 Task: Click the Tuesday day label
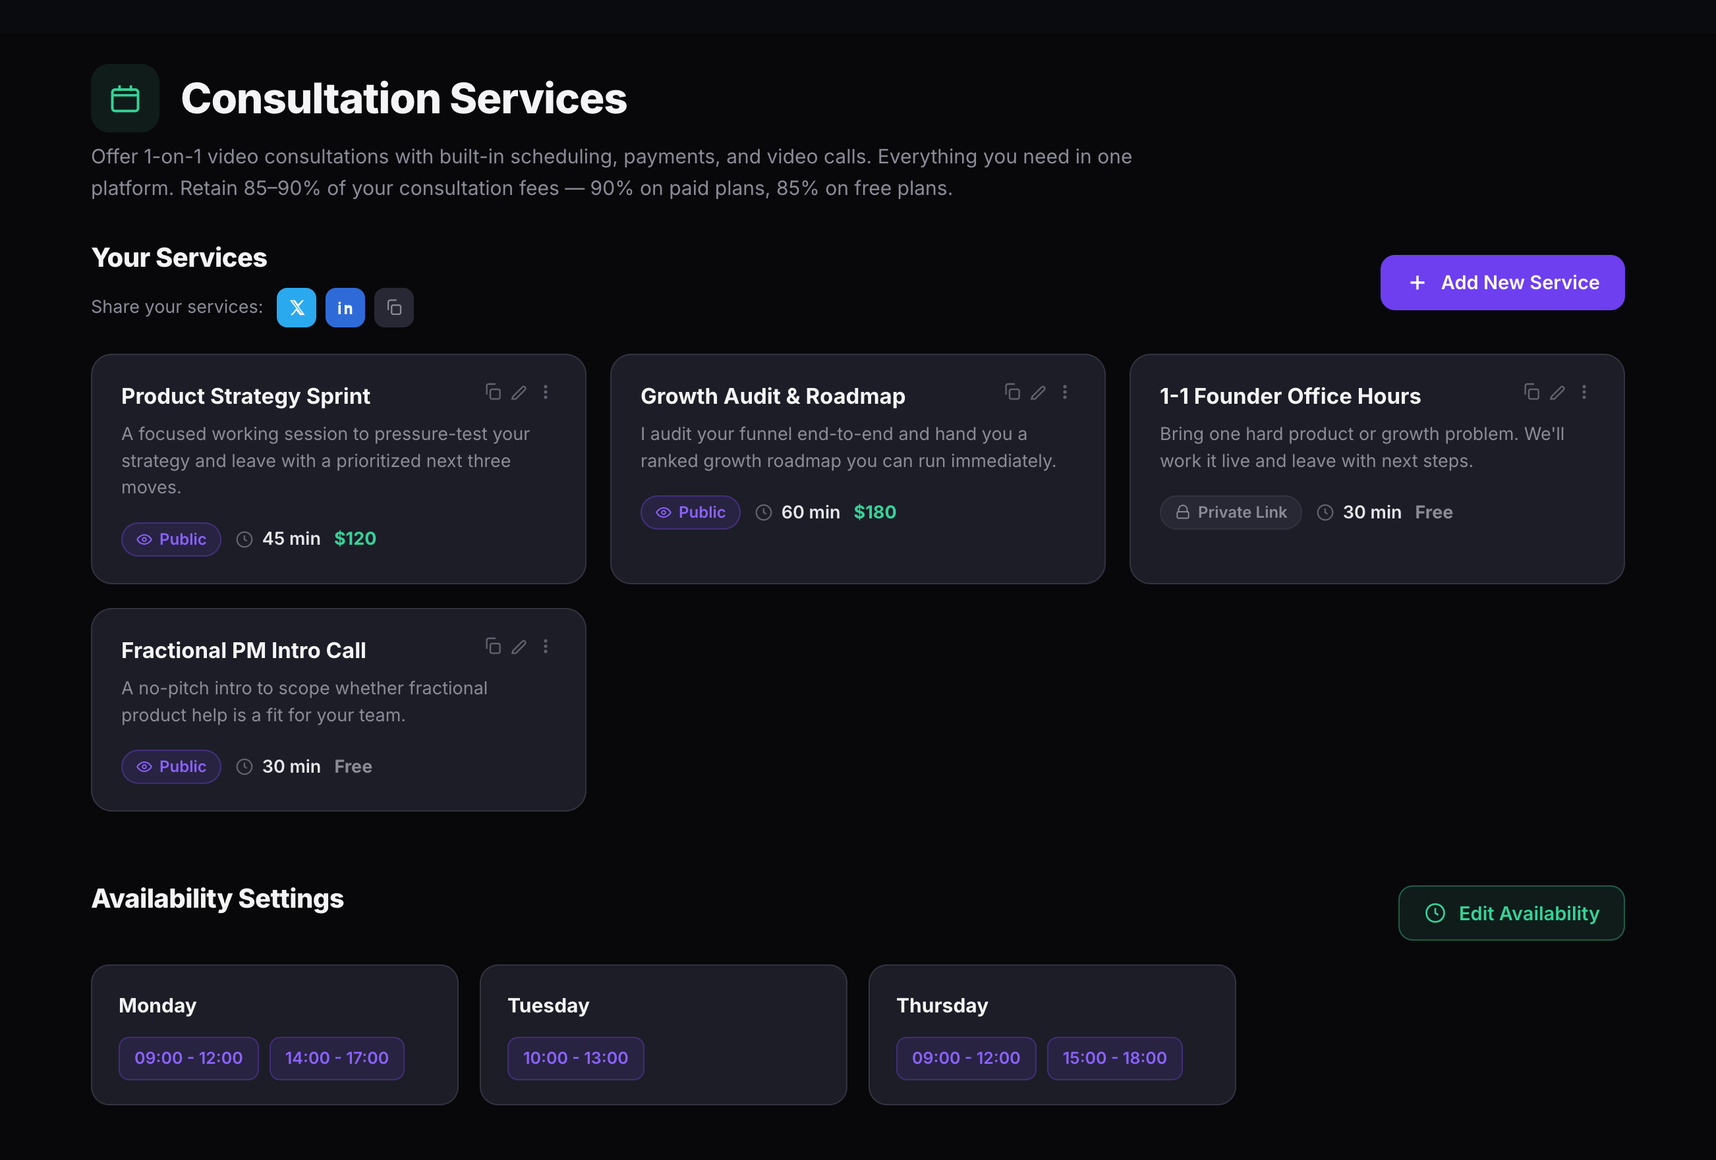click(548, 1006)
